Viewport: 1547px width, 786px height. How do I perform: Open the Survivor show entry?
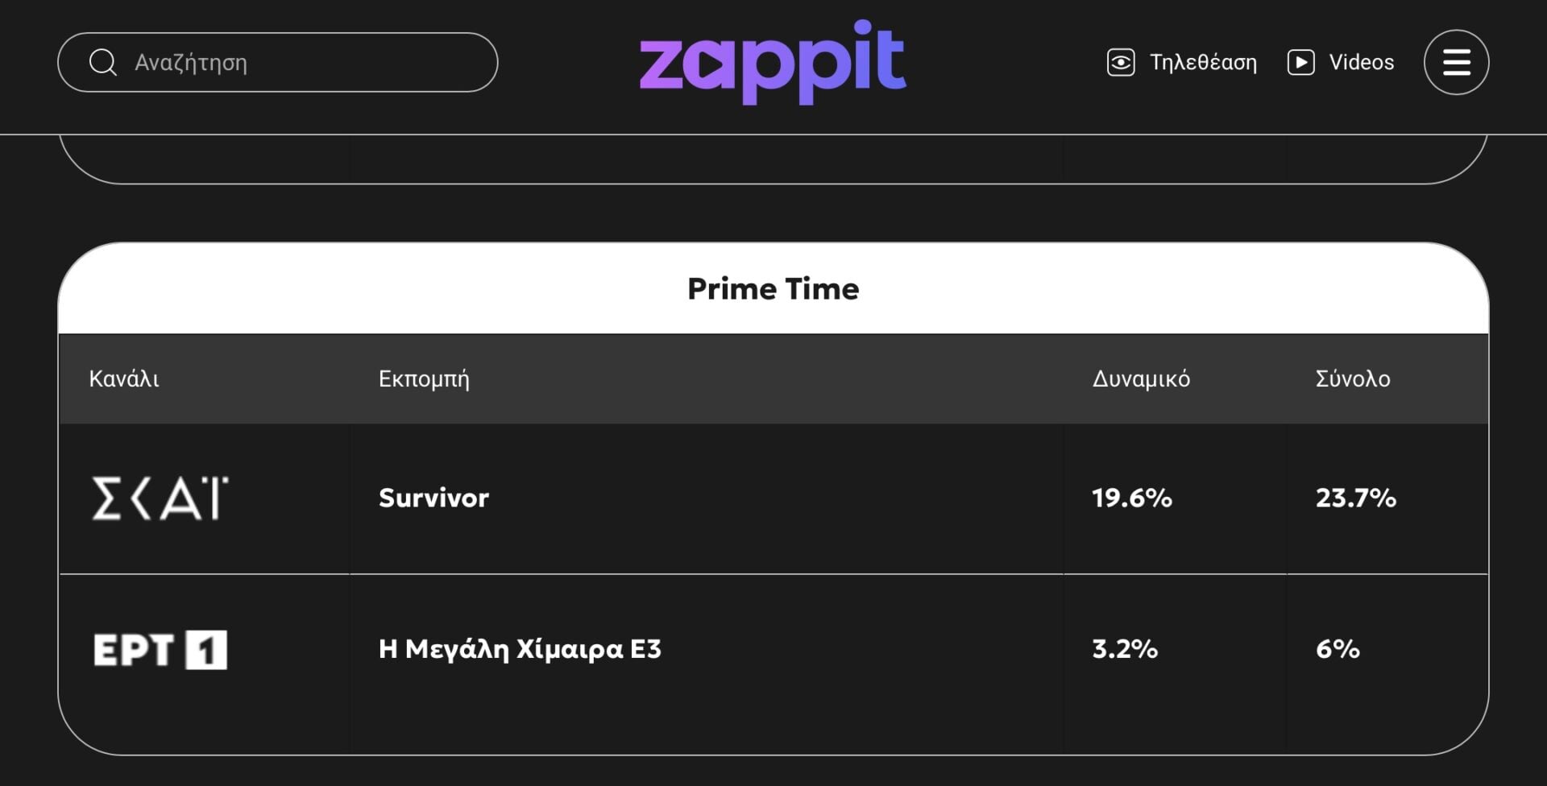[433, 498]
